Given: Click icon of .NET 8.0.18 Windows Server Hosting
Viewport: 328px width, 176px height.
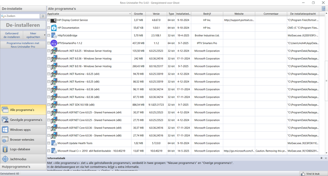Looking at the screenshot, I should click(x=54, y=66).
